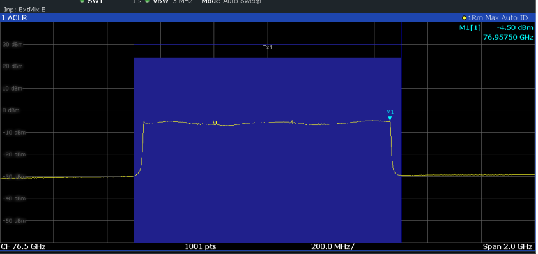Click the 76.95750 GHz marker frequency
The height and width of the screenshot is (254, 538).
pos(508,37)
